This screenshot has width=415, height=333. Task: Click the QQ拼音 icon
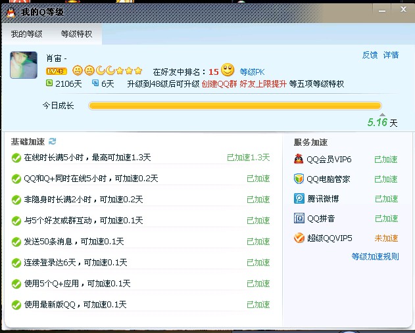click(x=299, y=218)
